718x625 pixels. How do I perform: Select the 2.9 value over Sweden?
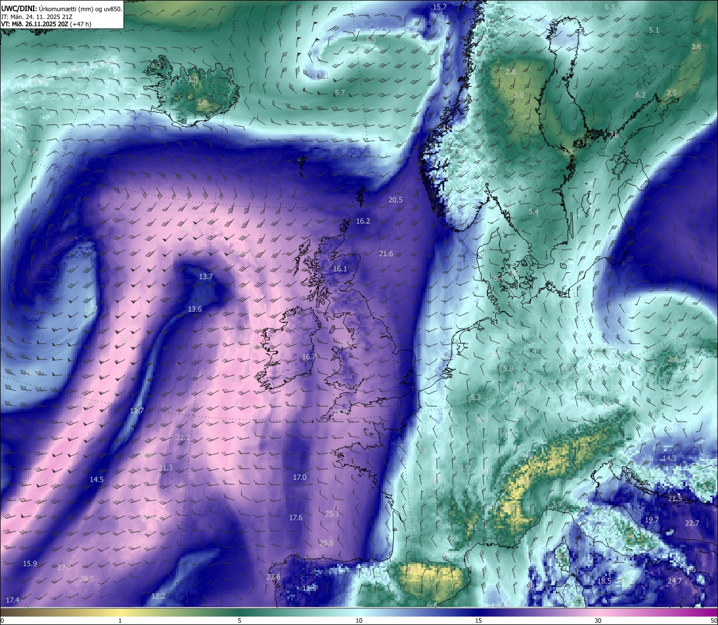point(518,95)
